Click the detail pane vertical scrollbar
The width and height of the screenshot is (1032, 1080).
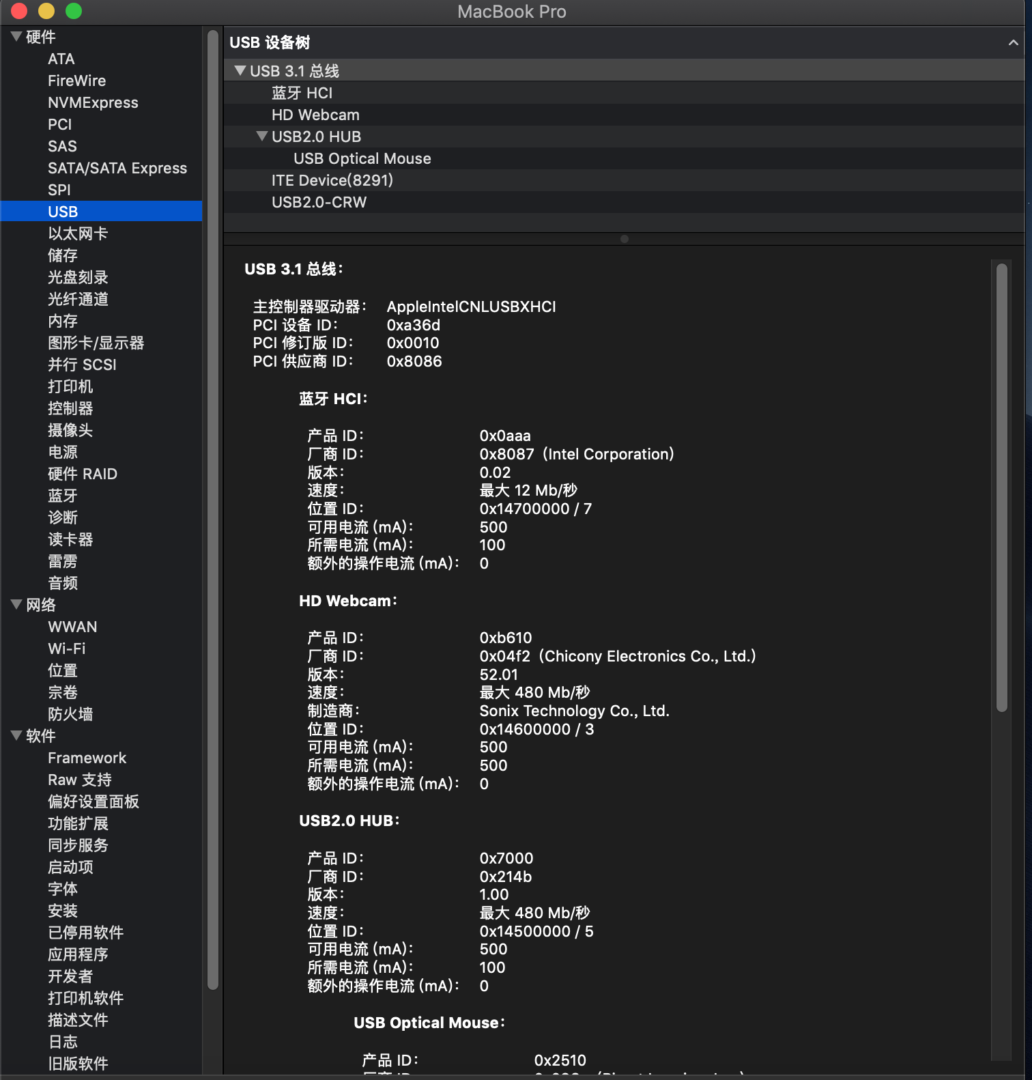click(x=1002, y=487)
